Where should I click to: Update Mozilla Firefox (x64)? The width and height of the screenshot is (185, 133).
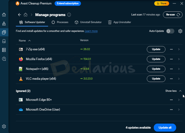click(156, 59)
